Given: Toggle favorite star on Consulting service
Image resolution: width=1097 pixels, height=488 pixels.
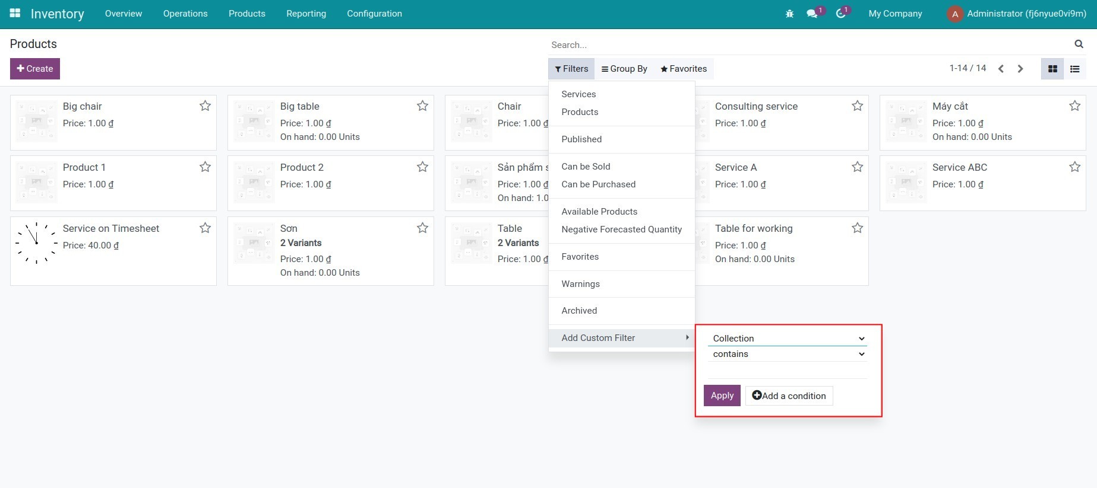Looking at the screenshot, I should click(x=857, y=106).
